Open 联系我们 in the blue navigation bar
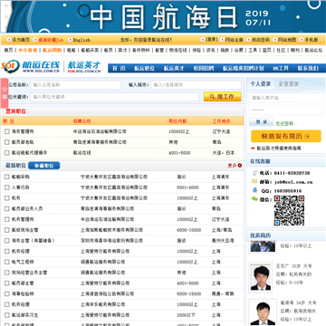The image size is (326, 326). pos(308,68)
